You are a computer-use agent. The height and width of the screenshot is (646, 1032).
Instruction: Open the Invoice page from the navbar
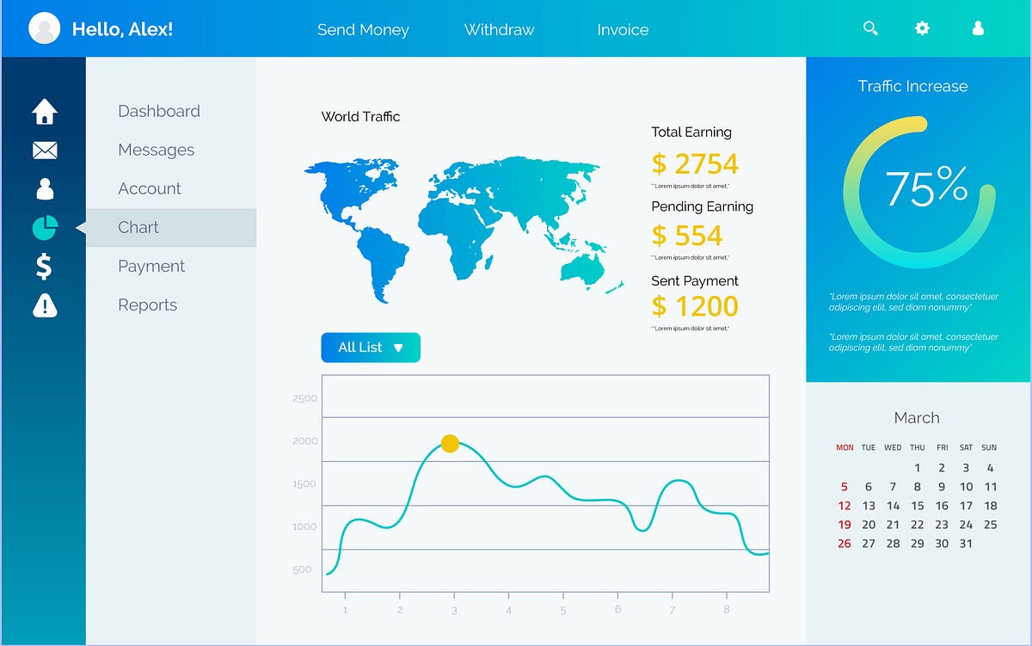[x=622, y=29]
